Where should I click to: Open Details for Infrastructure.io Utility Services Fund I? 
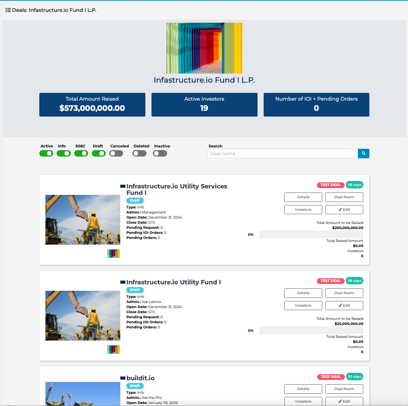coord(303,197)
